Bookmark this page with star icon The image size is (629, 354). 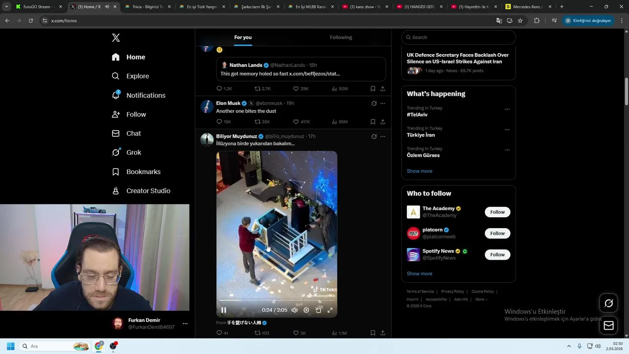520,21
